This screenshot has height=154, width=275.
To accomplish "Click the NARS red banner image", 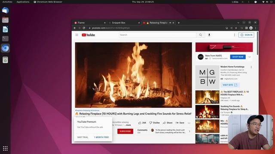I will [x=224, y=47].
